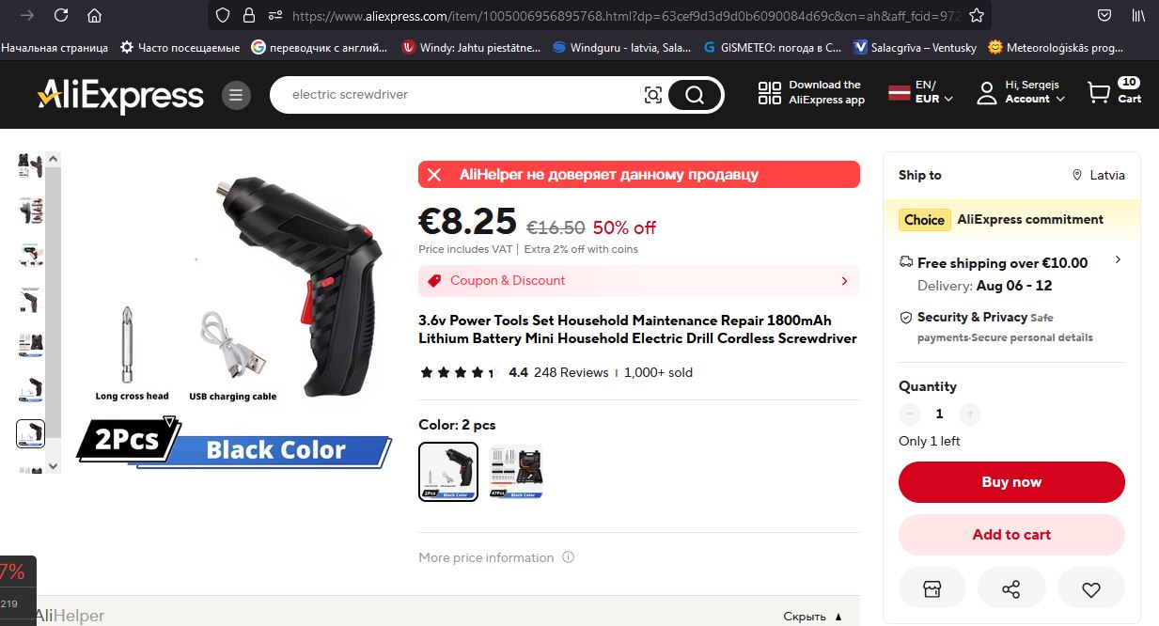Reload page with browser refresh icon

tap(61, 15)
